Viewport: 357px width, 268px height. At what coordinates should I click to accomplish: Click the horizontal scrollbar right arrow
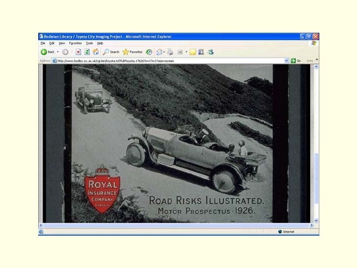click(x=311, y=225)
